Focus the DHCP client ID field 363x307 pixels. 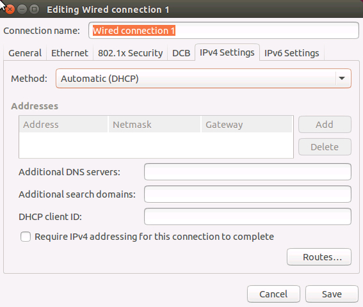248,217
